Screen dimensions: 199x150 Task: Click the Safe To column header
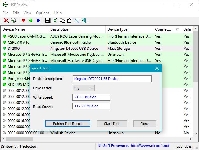188,29
